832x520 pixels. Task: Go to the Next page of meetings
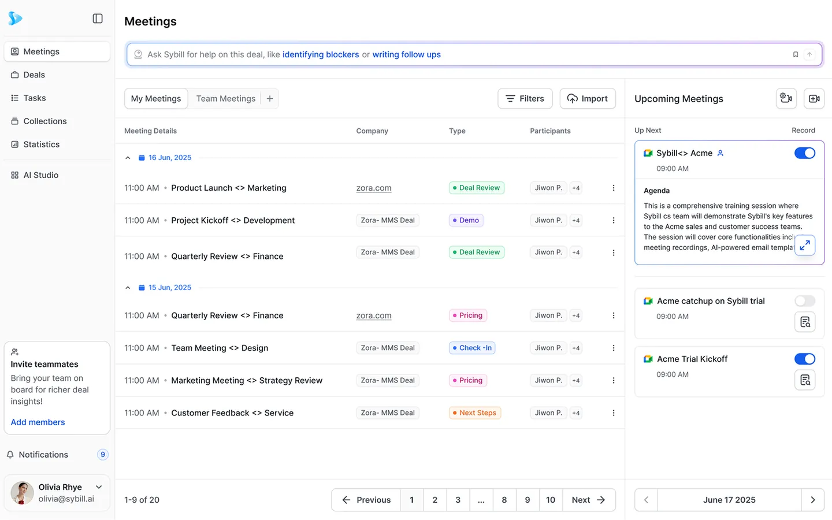[589, 500]
